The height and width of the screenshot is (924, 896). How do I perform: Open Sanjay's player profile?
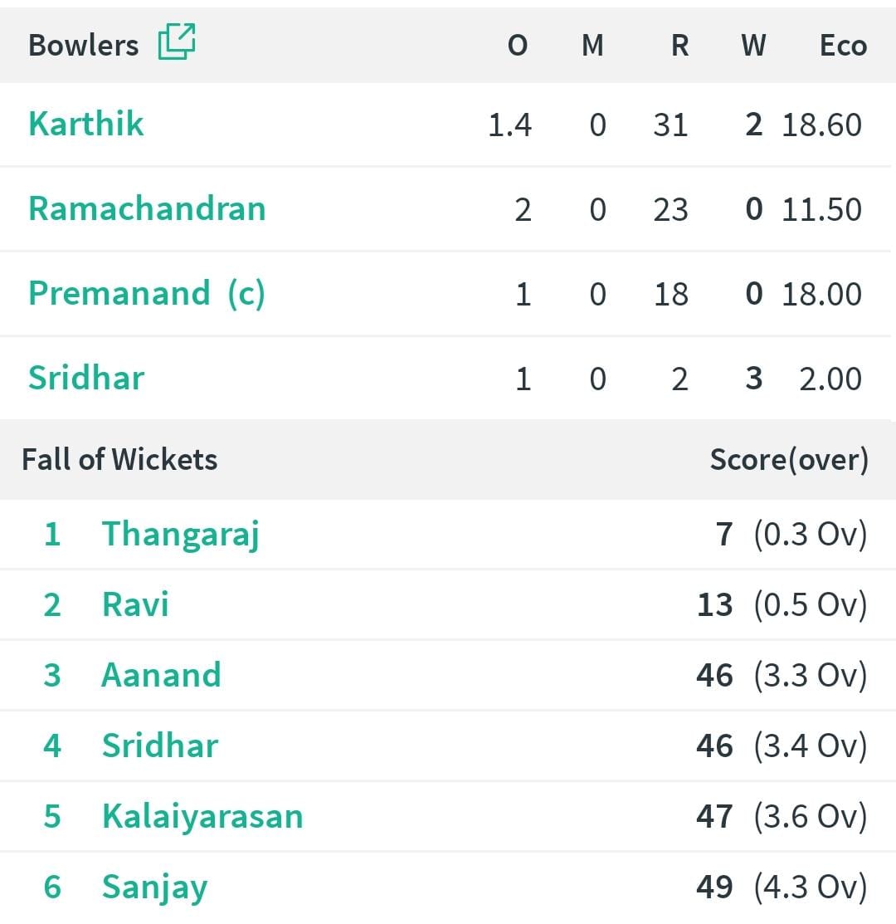155,888
